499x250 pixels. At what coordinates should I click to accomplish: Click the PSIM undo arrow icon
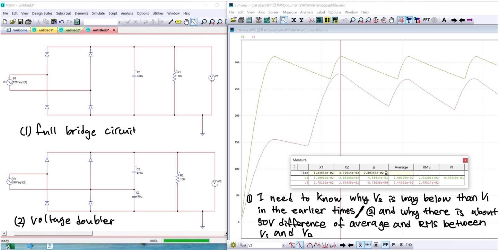[62, 22]
